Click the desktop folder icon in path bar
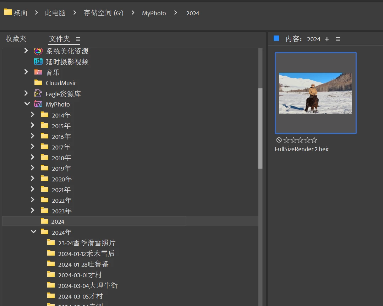Image resolution: width=383 pixels, height=306 pixels. coord(8,12)
